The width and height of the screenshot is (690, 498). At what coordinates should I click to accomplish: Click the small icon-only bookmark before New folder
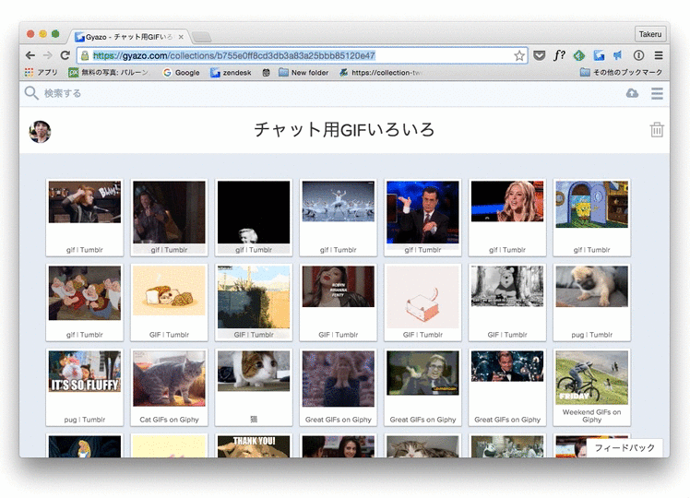[x=266, y=73]
